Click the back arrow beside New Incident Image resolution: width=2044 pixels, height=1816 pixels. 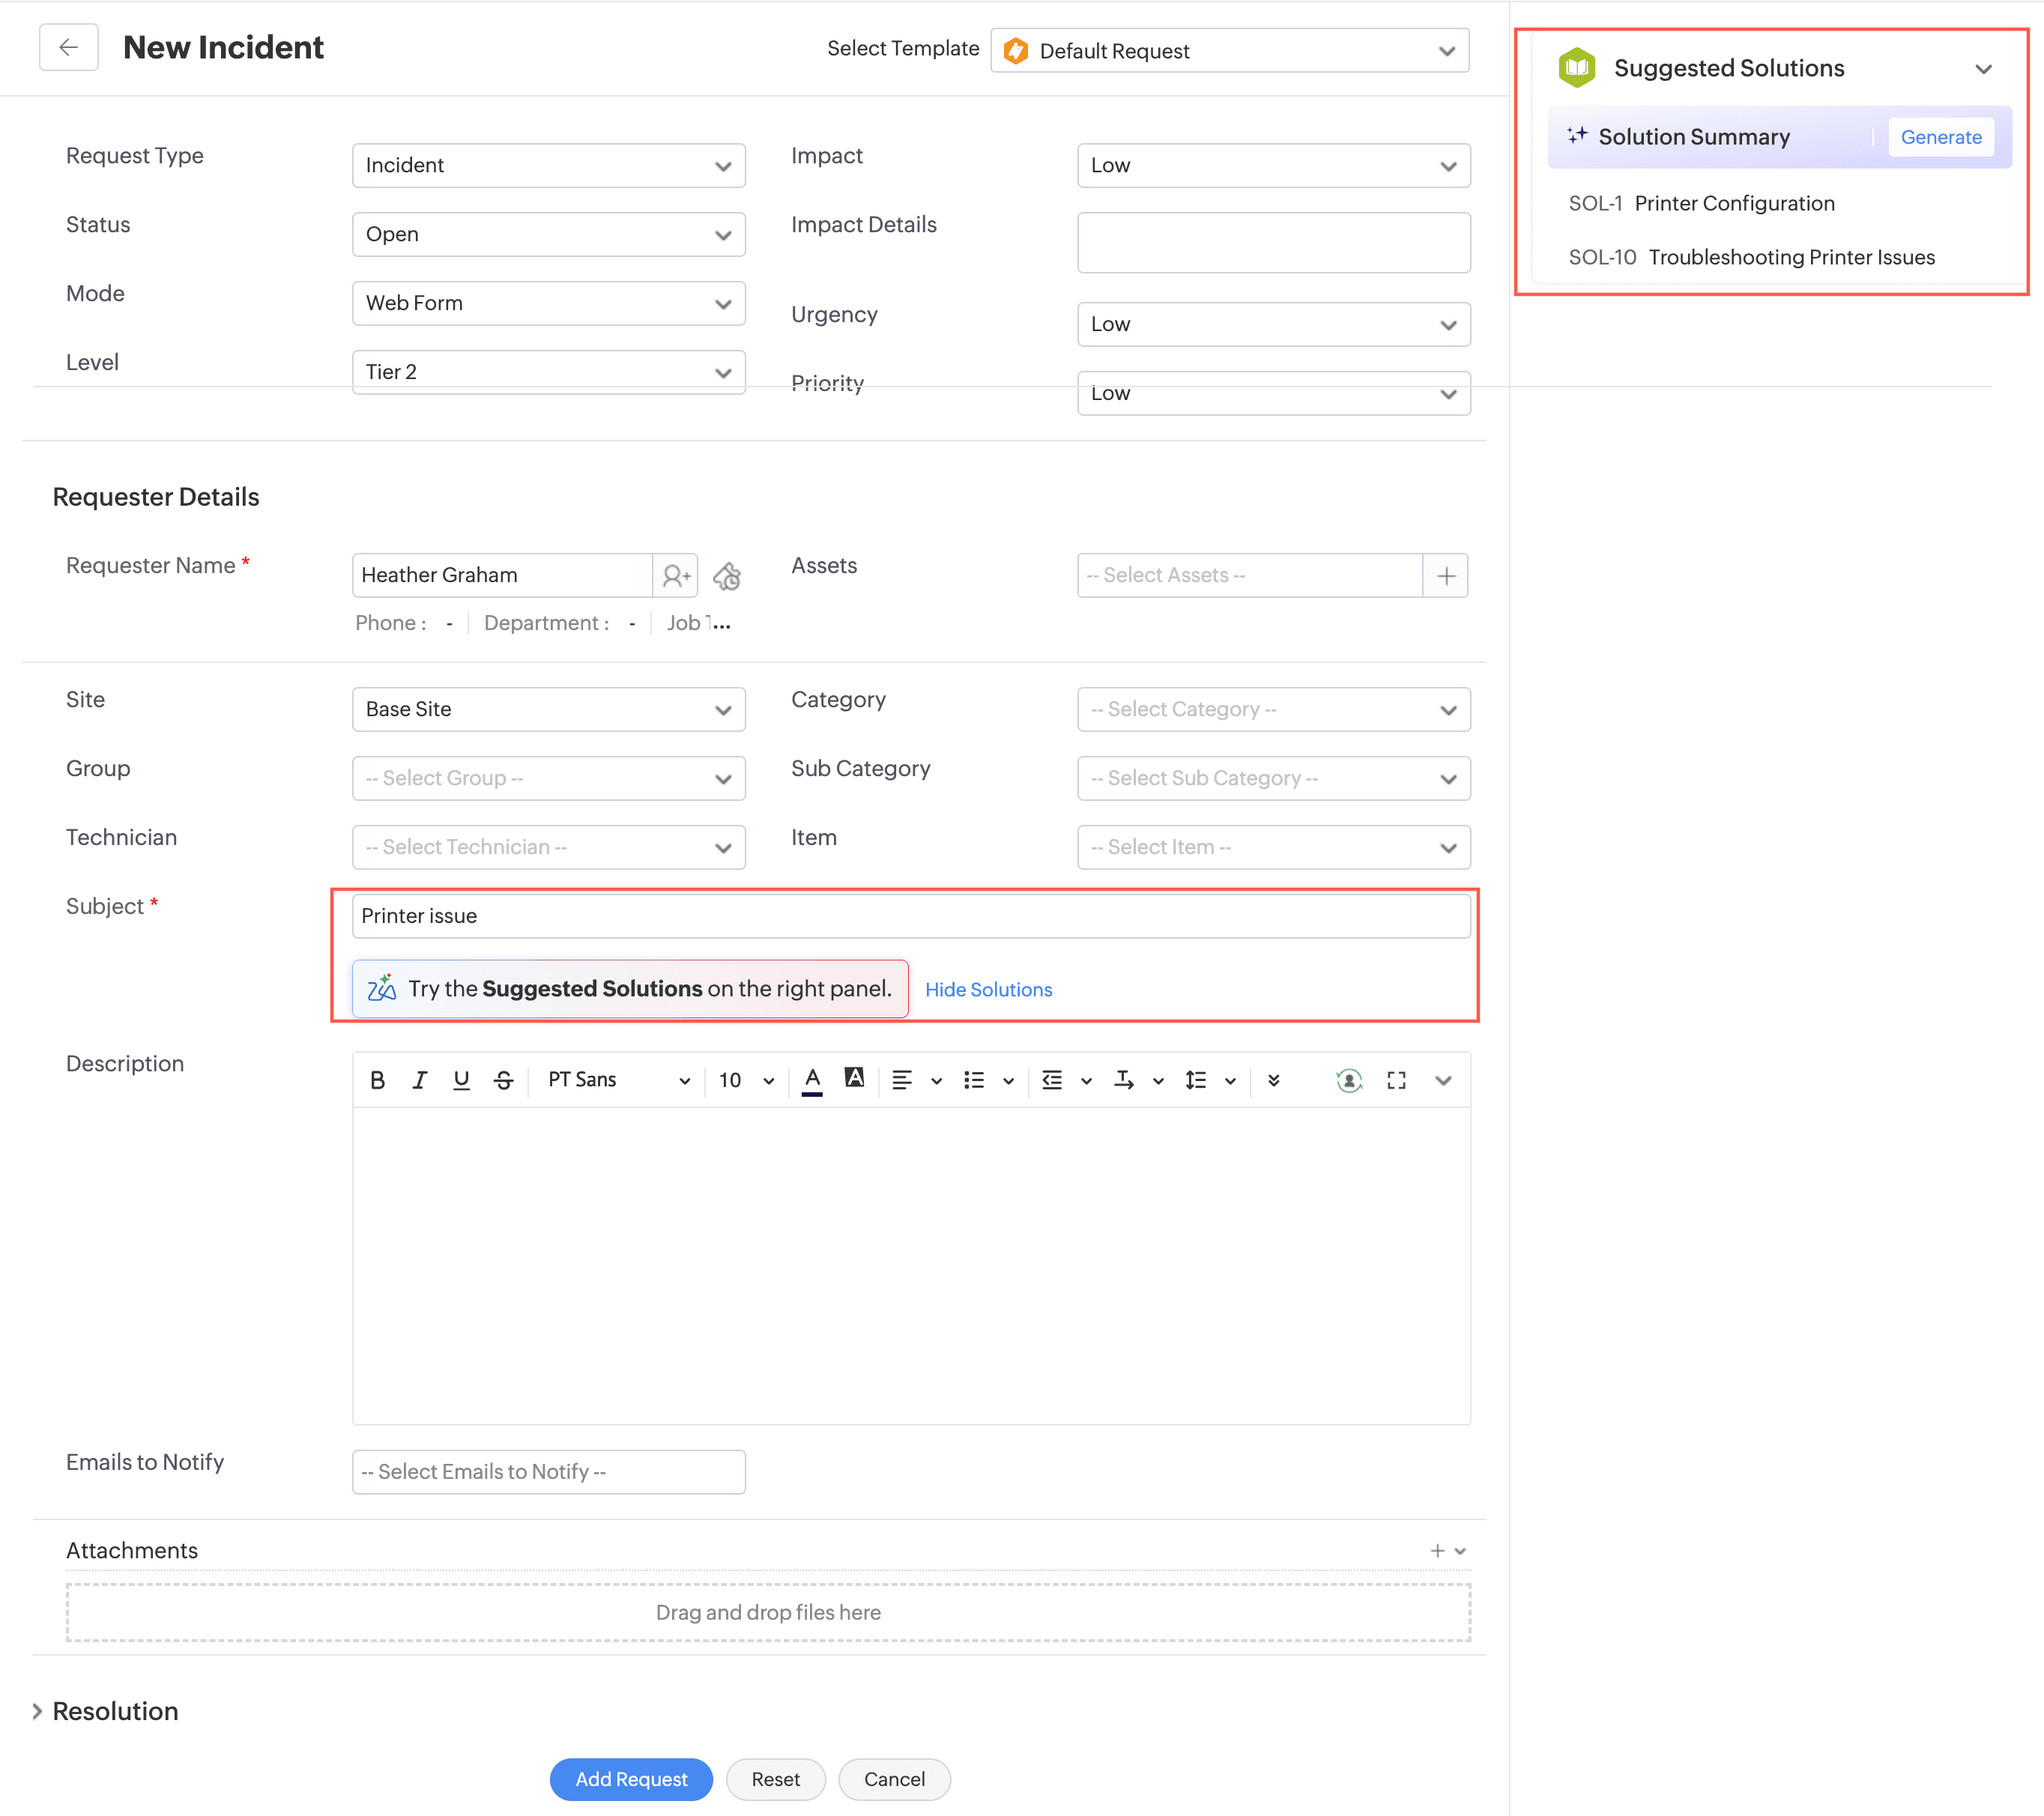click(68, 47)
